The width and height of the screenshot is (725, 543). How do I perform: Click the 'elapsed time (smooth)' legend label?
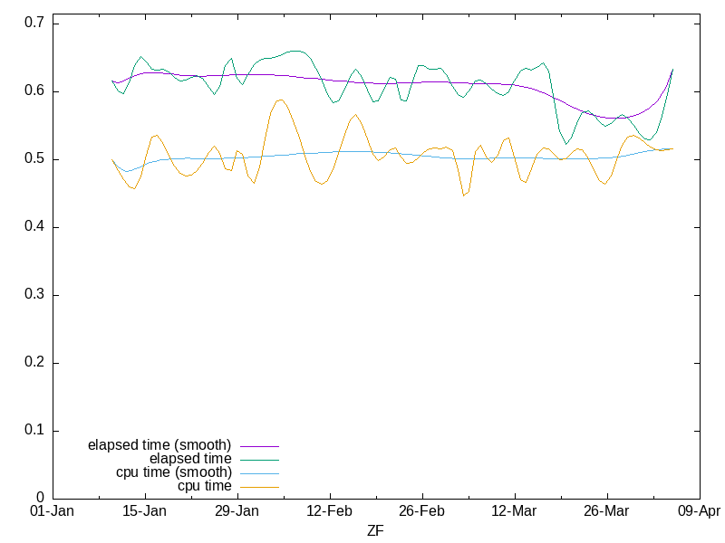click(x=159, y=445)
